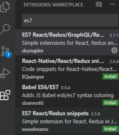Click description 'Simple extensions for React, Redux an...'
Screen dimensions: 119x135
point(69,43)
